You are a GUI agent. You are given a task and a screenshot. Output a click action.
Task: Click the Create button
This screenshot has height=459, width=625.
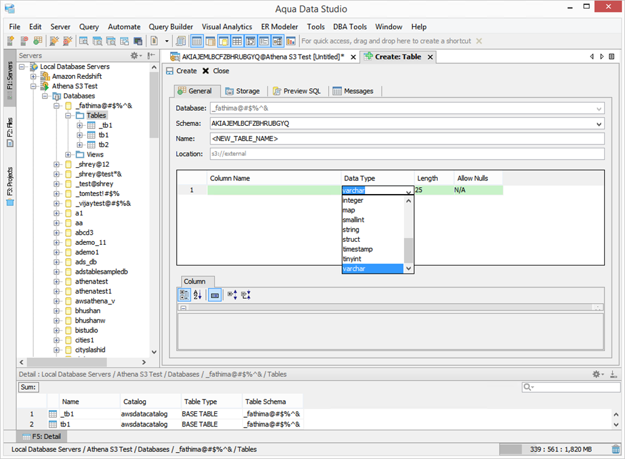tap(182, 71)
